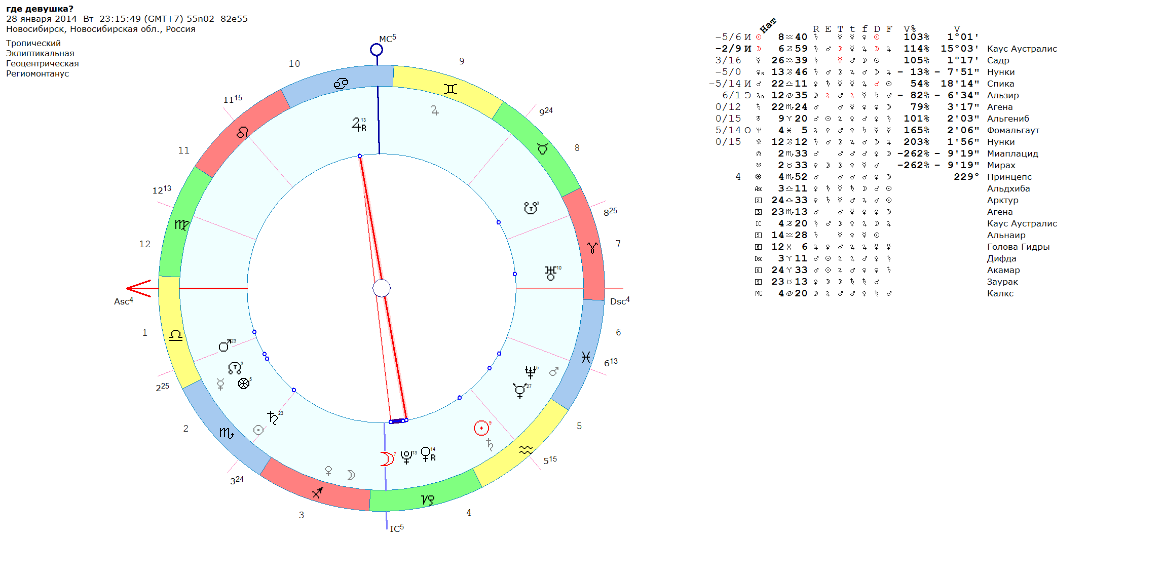Click the Aquarius glyph in the yellow segment

click(526, 449)
